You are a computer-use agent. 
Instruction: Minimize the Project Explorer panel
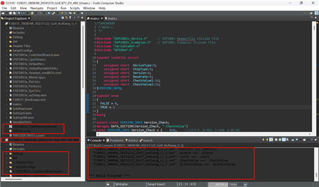tap(78, 17)
